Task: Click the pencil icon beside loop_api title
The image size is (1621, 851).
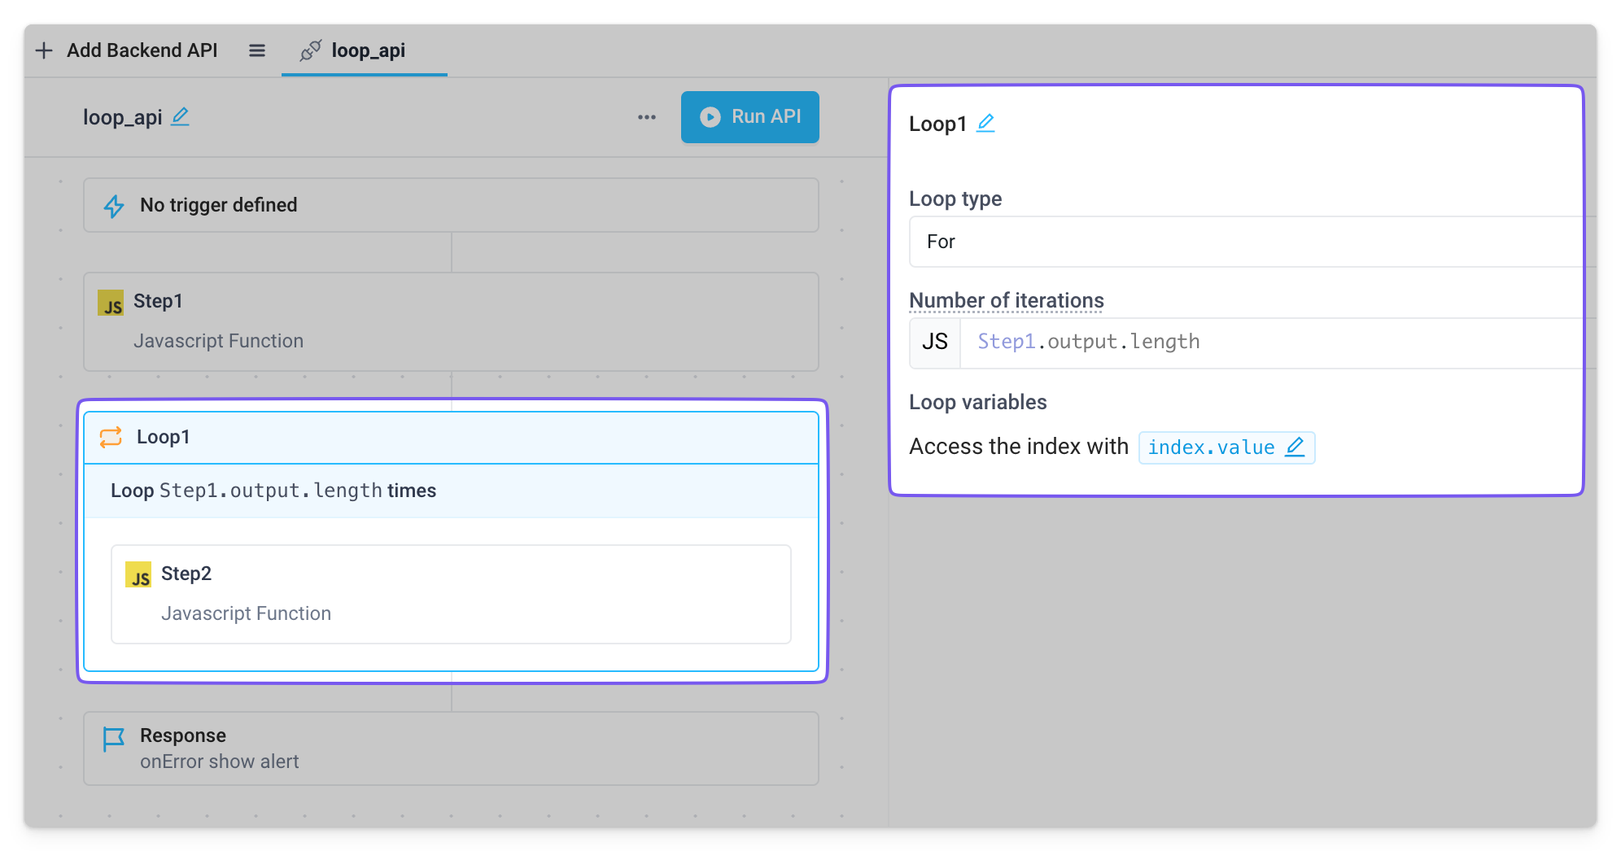Action: tap(181, 117)
